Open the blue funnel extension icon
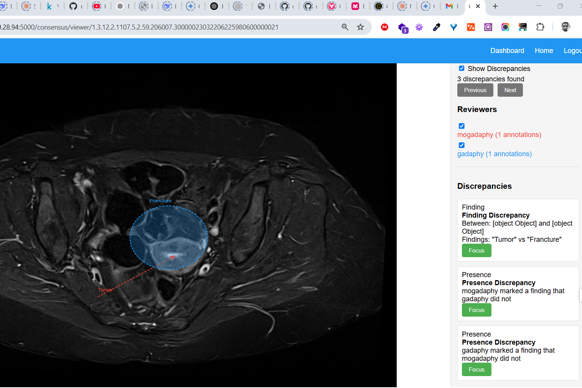 pos(454,27)
